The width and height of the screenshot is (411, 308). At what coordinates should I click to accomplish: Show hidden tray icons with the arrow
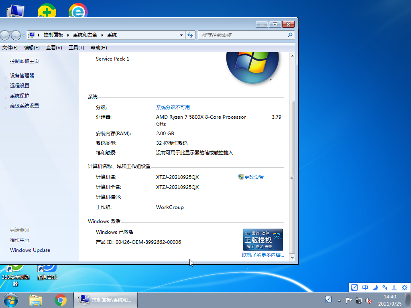[x=339, y=300]
